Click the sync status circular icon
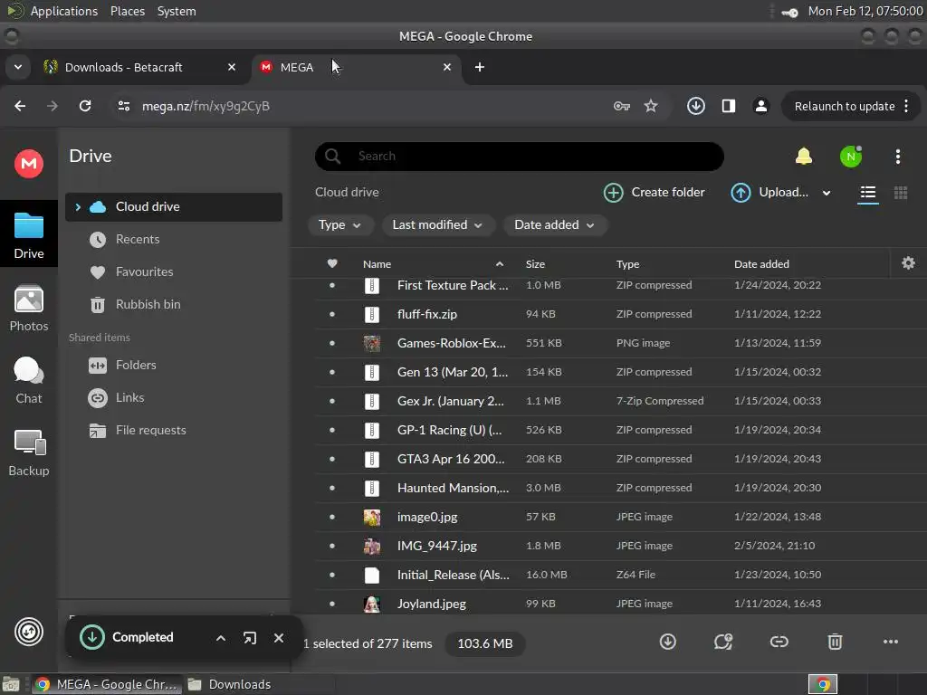This screenshot has height=695, width=927. 29,632
